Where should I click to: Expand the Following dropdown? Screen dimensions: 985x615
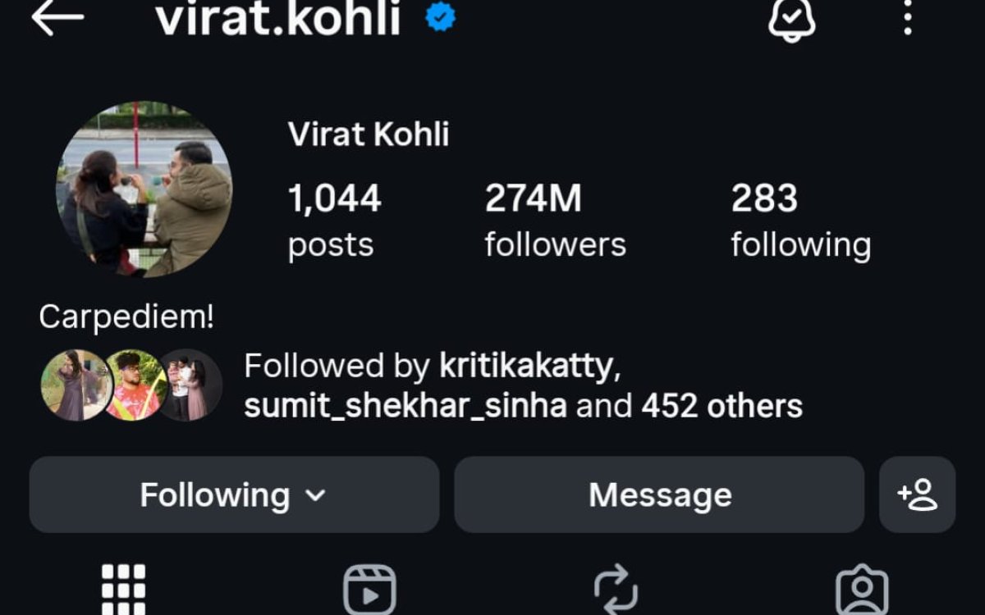(232, 494)
